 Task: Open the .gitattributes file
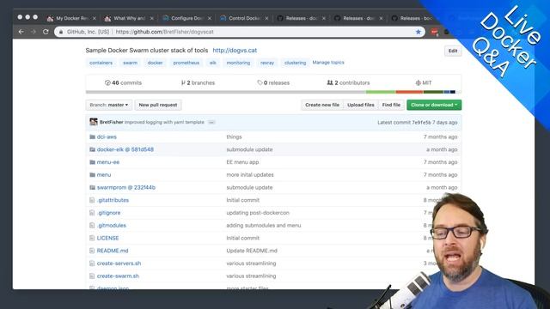coord(113,200)
